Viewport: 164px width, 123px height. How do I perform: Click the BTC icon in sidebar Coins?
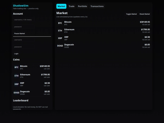(x=16, y=67)
